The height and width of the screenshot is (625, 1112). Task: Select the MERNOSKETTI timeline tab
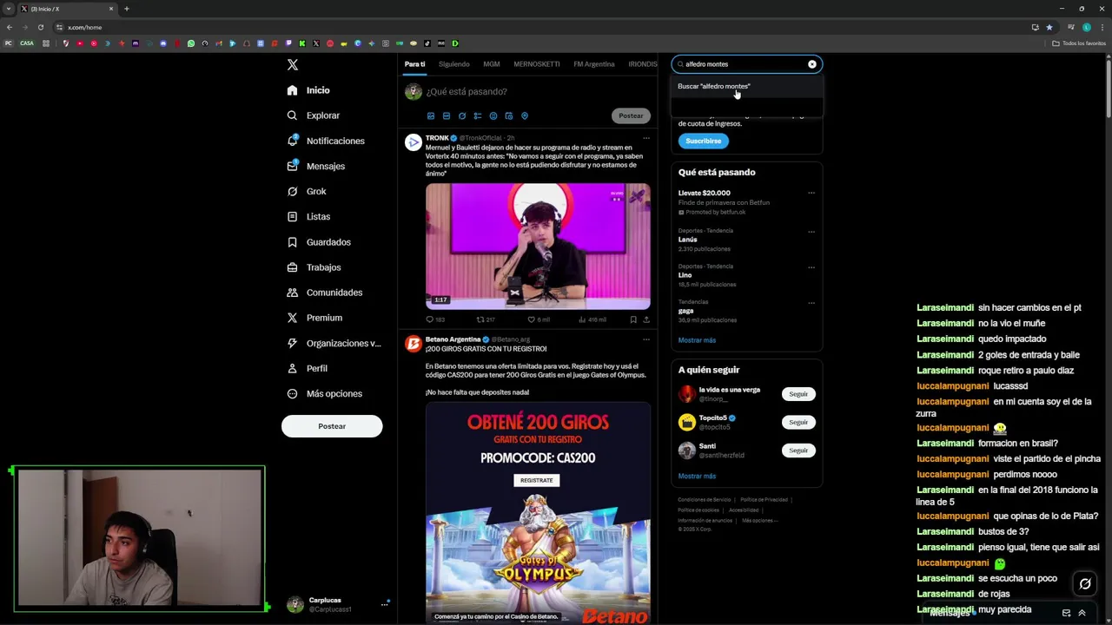tap(537, 64)
